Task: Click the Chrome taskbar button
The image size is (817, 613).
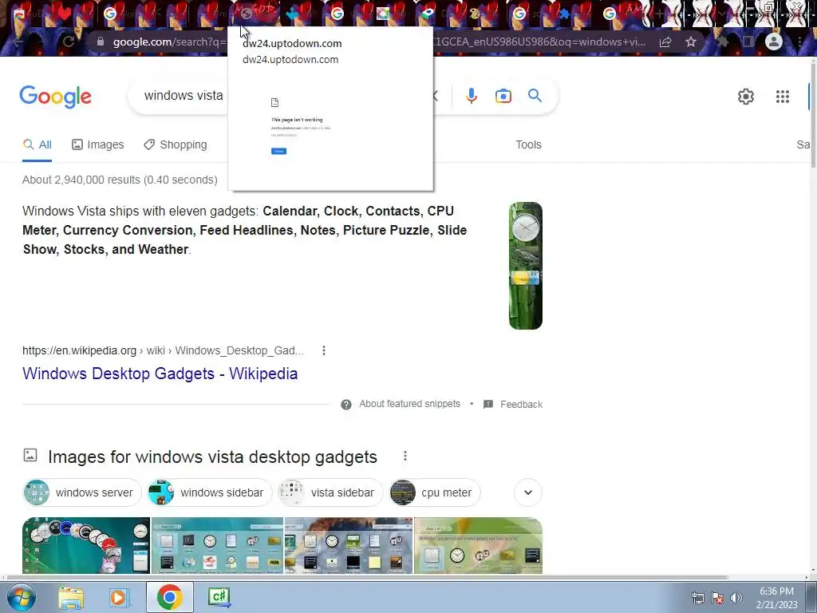Action: [169, 597]
